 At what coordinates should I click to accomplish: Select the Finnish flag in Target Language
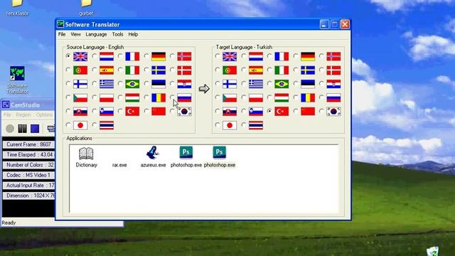point(230,84)
